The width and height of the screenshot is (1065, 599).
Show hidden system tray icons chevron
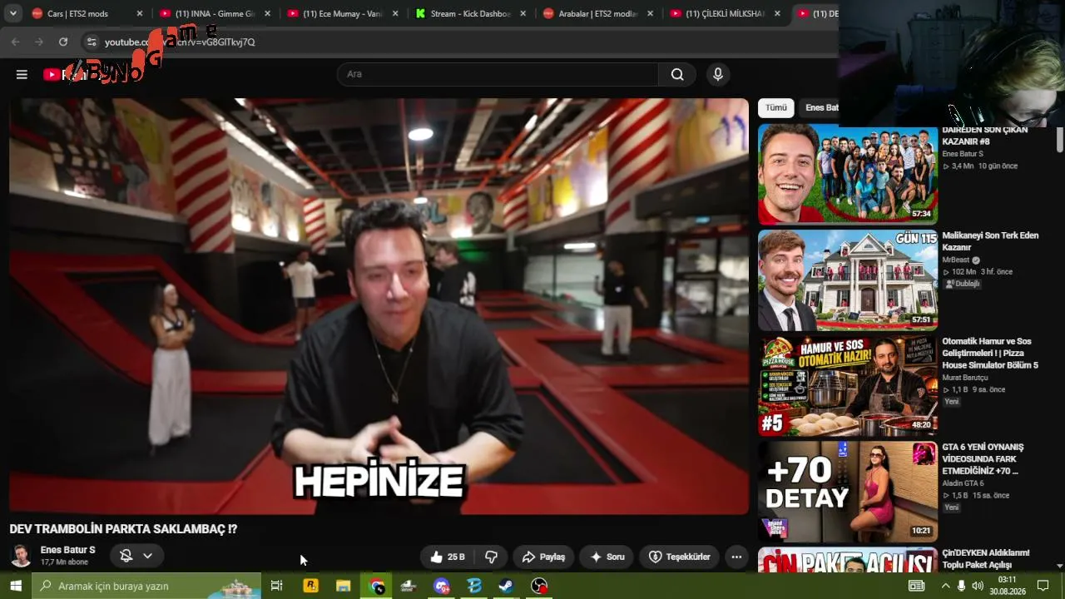tap(945, 586)
